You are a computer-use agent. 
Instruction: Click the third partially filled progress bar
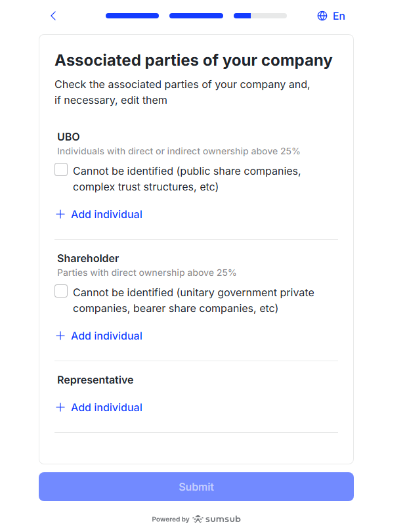tap(260, 16)
